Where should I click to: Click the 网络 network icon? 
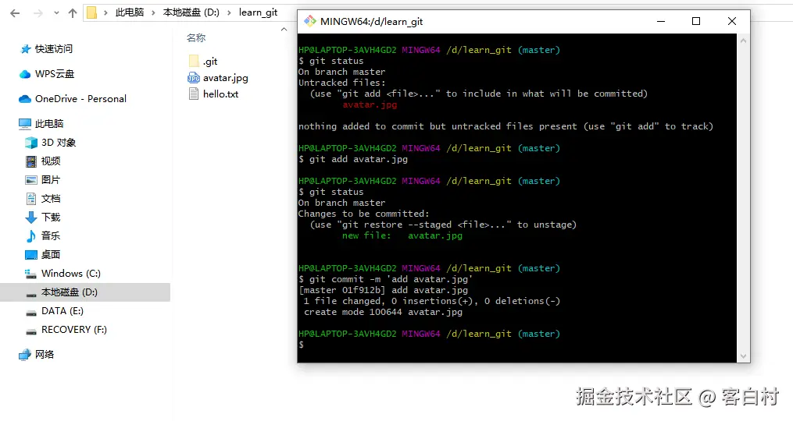25,355
